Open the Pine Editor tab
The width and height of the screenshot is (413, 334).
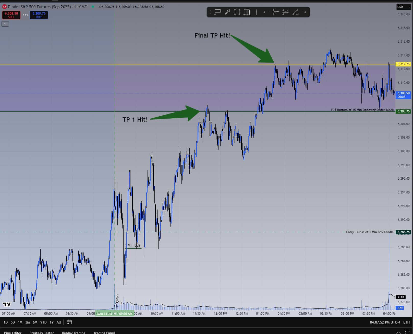click(x=13, y=332)
